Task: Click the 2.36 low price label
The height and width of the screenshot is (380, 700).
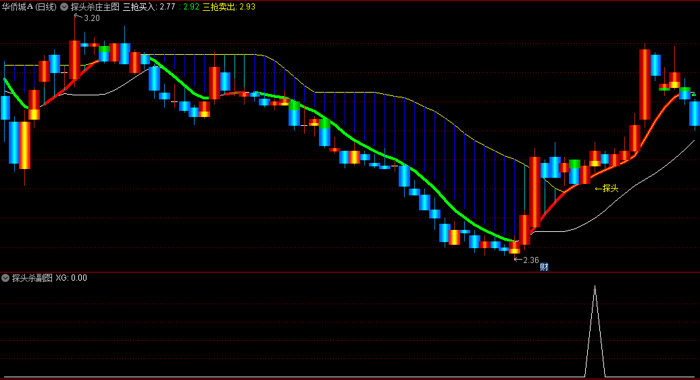Action: [531, 260]
